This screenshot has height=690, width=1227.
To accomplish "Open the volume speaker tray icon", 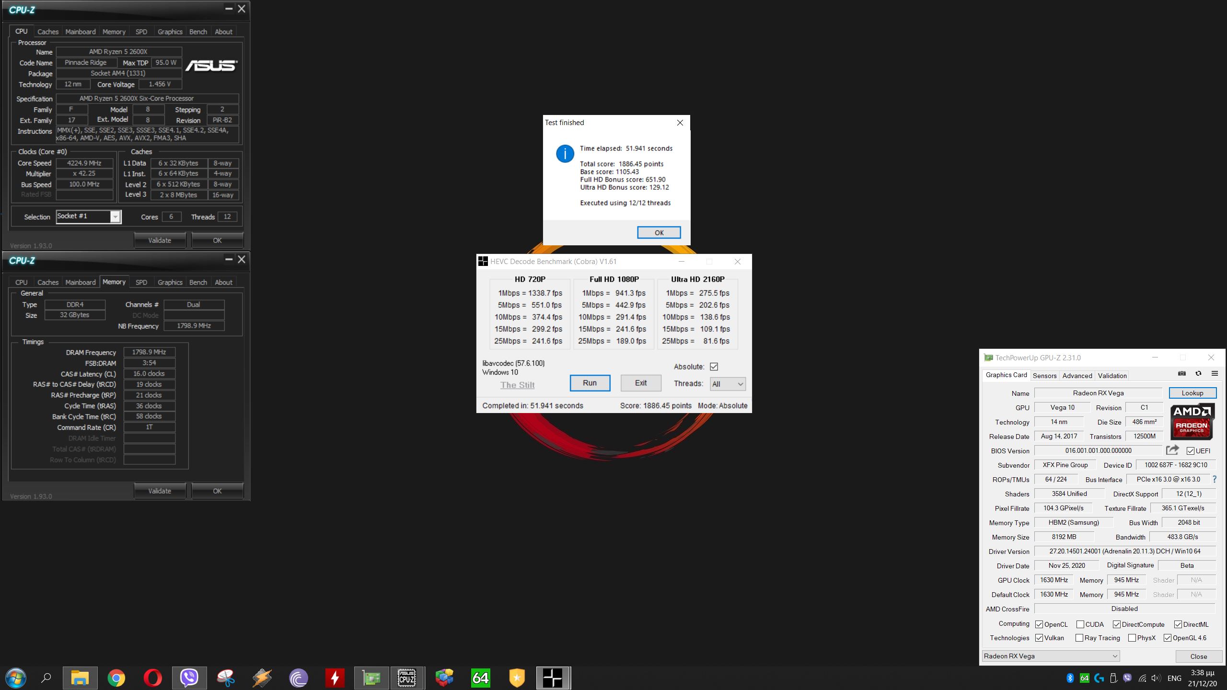I will pyautogui.click(x=1156, y=678).
